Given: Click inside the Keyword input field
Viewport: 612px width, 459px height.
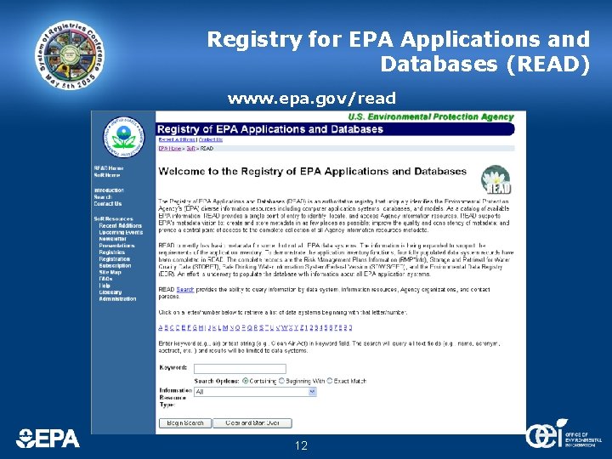Looking at the screenshot, I should 240,368.
